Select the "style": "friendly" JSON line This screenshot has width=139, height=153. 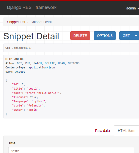pos(28,105)
